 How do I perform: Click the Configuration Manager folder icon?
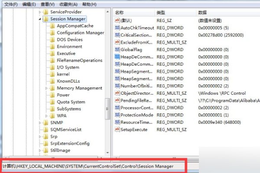point(52,33)
